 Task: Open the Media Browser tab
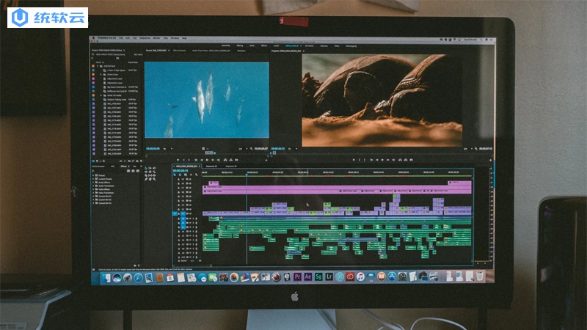[98, 166]
